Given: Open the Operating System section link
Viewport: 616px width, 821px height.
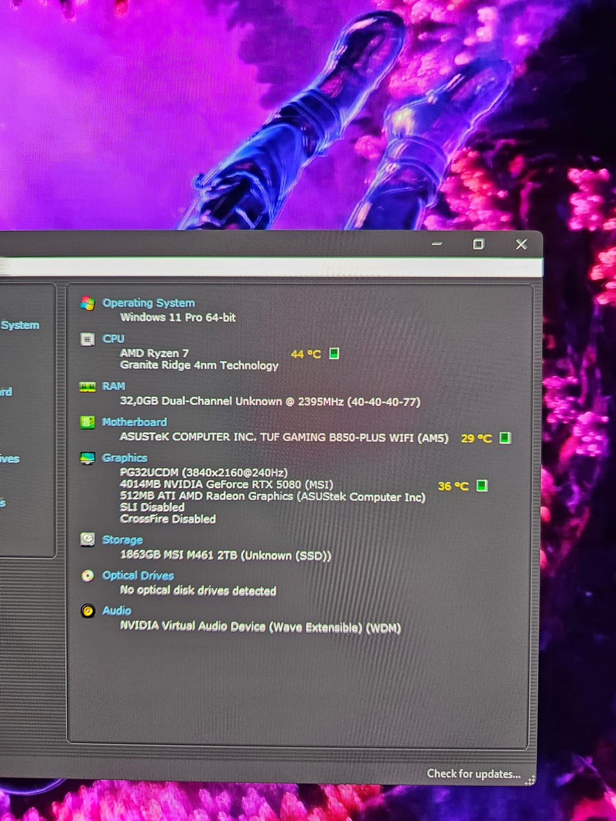Looking at the screenshot, I should [x=148, y=303].
